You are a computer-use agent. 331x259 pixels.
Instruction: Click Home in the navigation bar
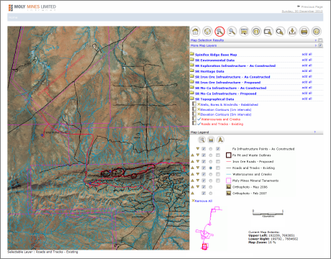click(x=13, y=17)
